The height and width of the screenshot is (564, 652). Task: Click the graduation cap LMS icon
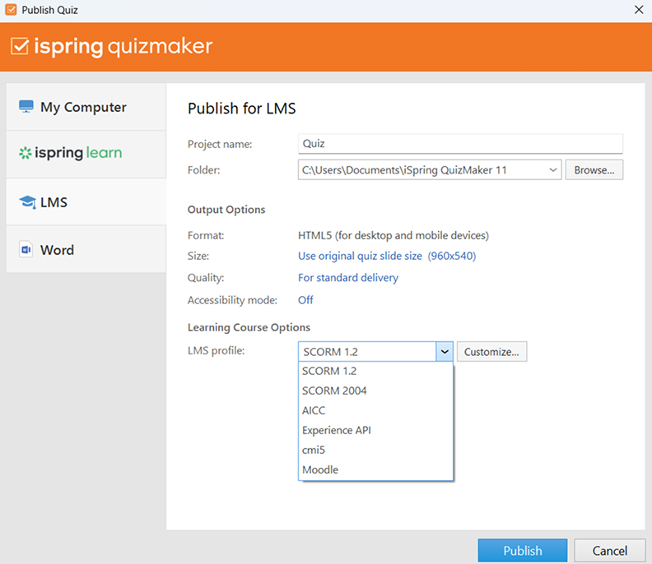[x=27, y=202]
